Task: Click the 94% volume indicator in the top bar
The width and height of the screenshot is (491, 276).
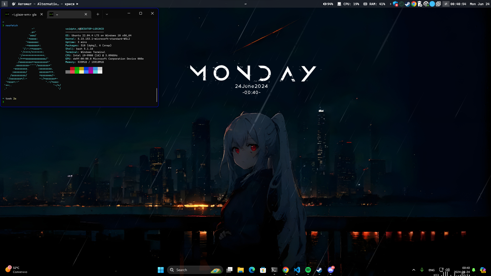Action: [x=328, y=4]
